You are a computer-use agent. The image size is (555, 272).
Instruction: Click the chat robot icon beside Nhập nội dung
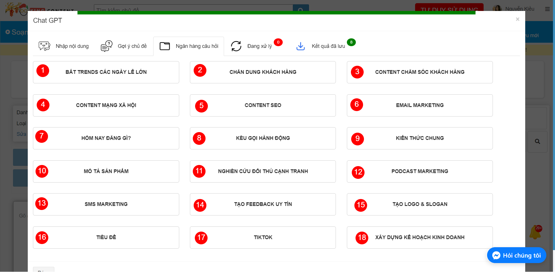tap(45, 46)
